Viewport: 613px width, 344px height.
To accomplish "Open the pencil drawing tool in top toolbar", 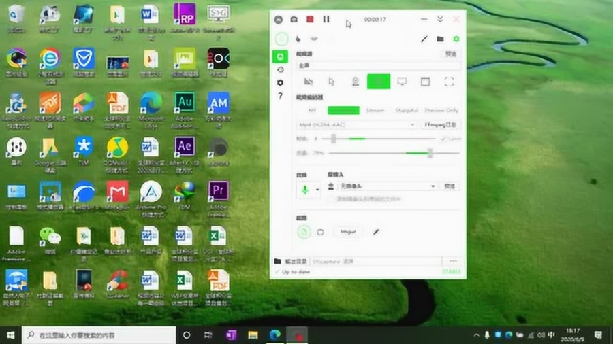I will [x=424, y=39].
